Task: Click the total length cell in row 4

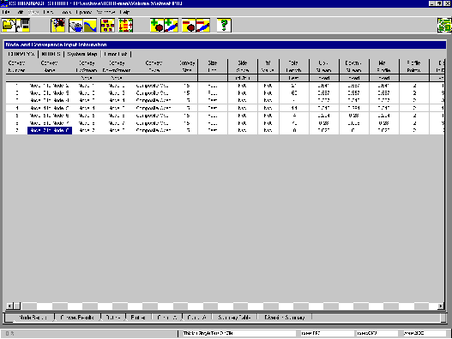Action: click(x=294, y=108)
